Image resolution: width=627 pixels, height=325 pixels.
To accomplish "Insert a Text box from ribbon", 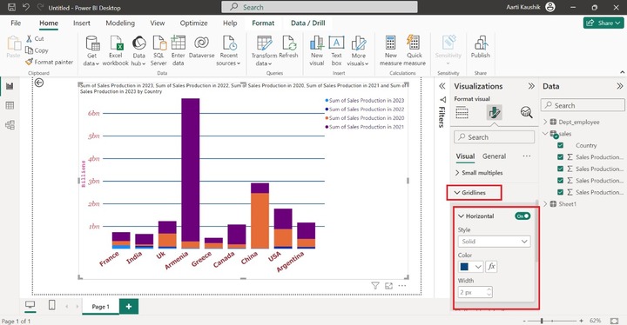I will pos(336,50).
